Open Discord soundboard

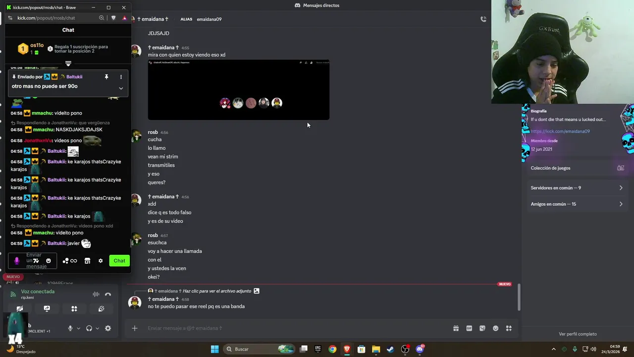tap(102, 309)
